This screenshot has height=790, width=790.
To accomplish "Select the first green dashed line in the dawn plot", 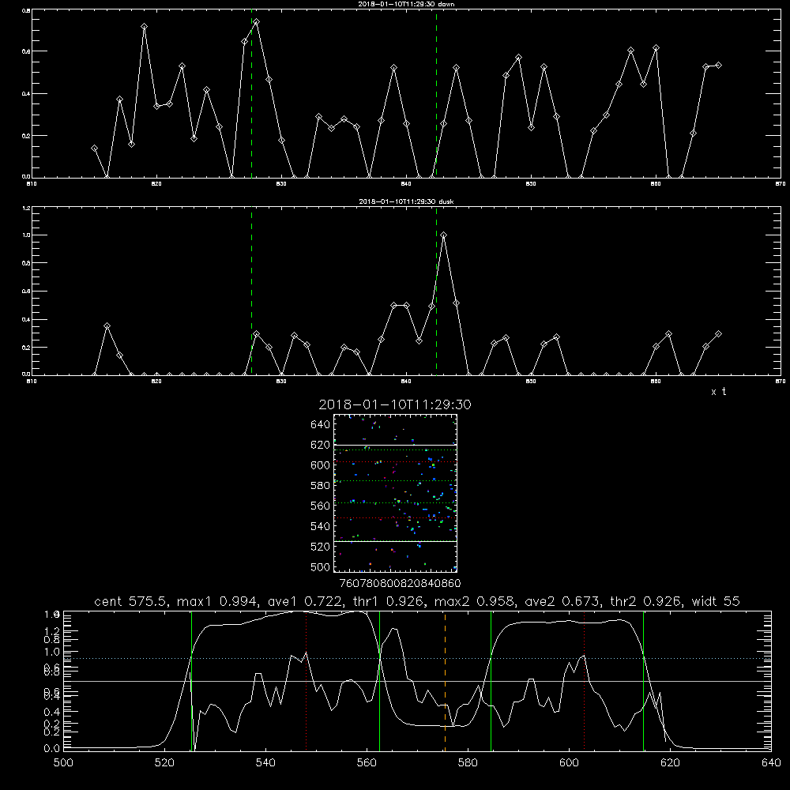I will 251,93.
